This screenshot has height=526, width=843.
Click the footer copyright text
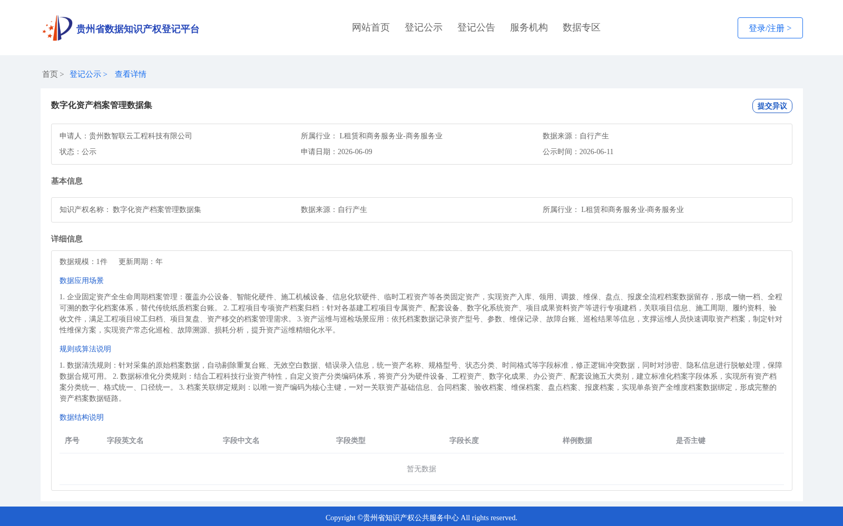[421, 518]
